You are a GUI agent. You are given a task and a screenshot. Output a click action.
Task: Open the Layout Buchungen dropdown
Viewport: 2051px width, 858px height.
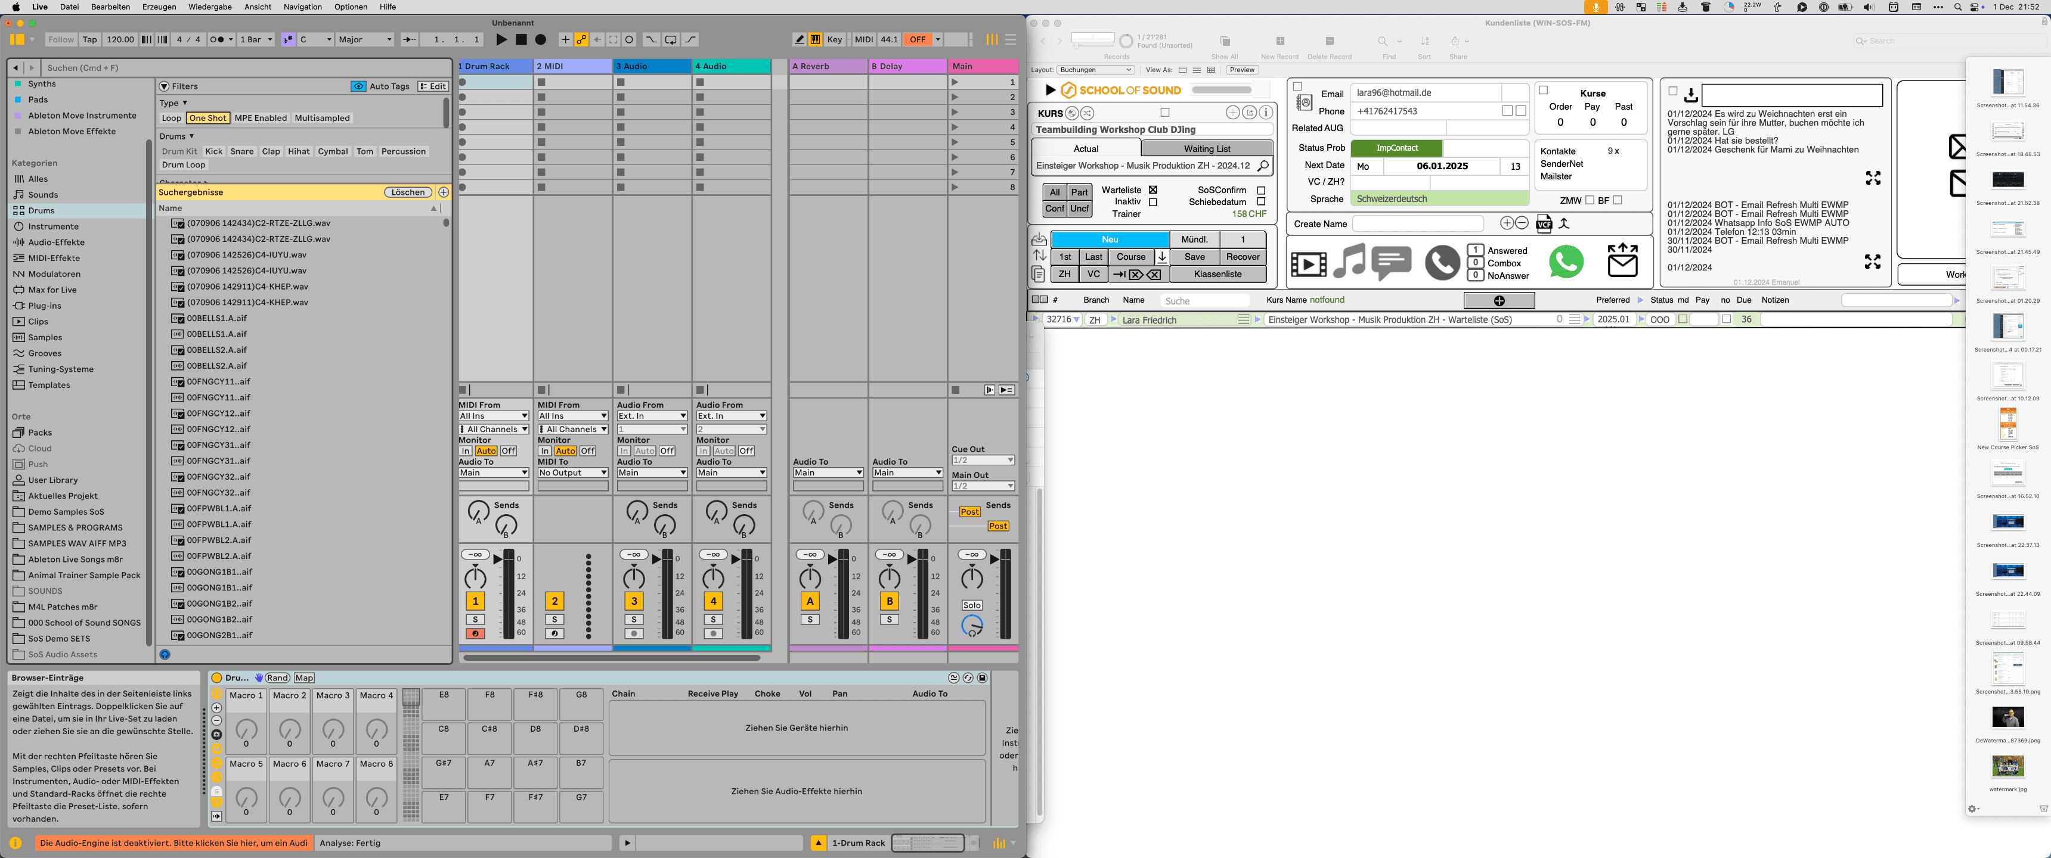tap(1095, 70)
